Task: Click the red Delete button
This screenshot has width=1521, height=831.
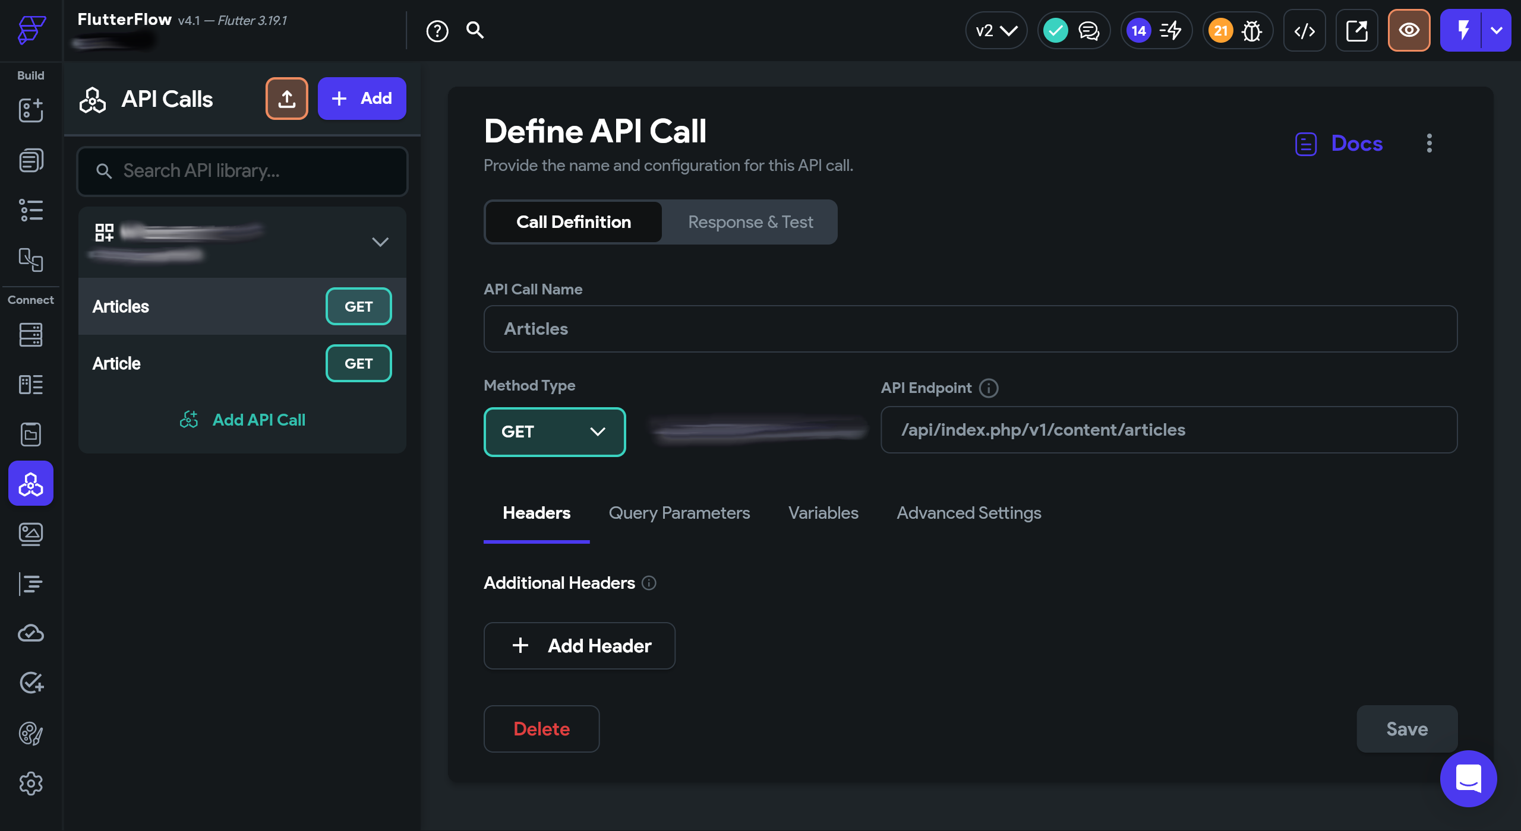Action: click(541, 729)
